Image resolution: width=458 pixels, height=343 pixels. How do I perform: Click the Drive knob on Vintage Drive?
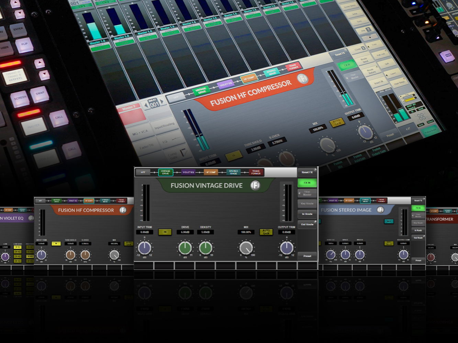coord(185,248)
